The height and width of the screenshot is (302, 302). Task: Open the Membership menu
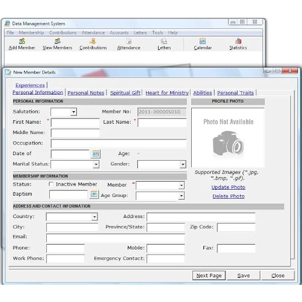(x=31, y=33)
